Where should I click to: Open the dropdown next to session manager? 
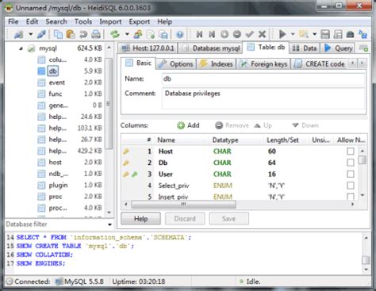(x=31, y=34)
